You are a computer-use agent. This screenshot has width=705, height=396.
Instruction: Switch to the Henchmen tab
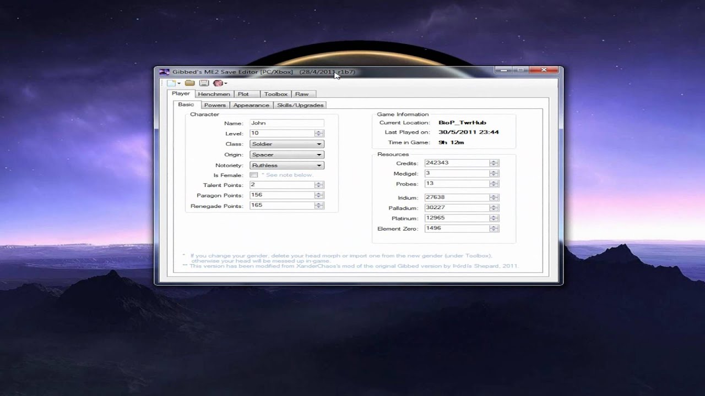click(x=214, y=94)
